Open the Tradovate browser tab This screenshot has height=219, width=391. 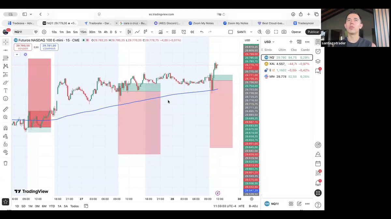pyautogui.click(x=98, y=23)
